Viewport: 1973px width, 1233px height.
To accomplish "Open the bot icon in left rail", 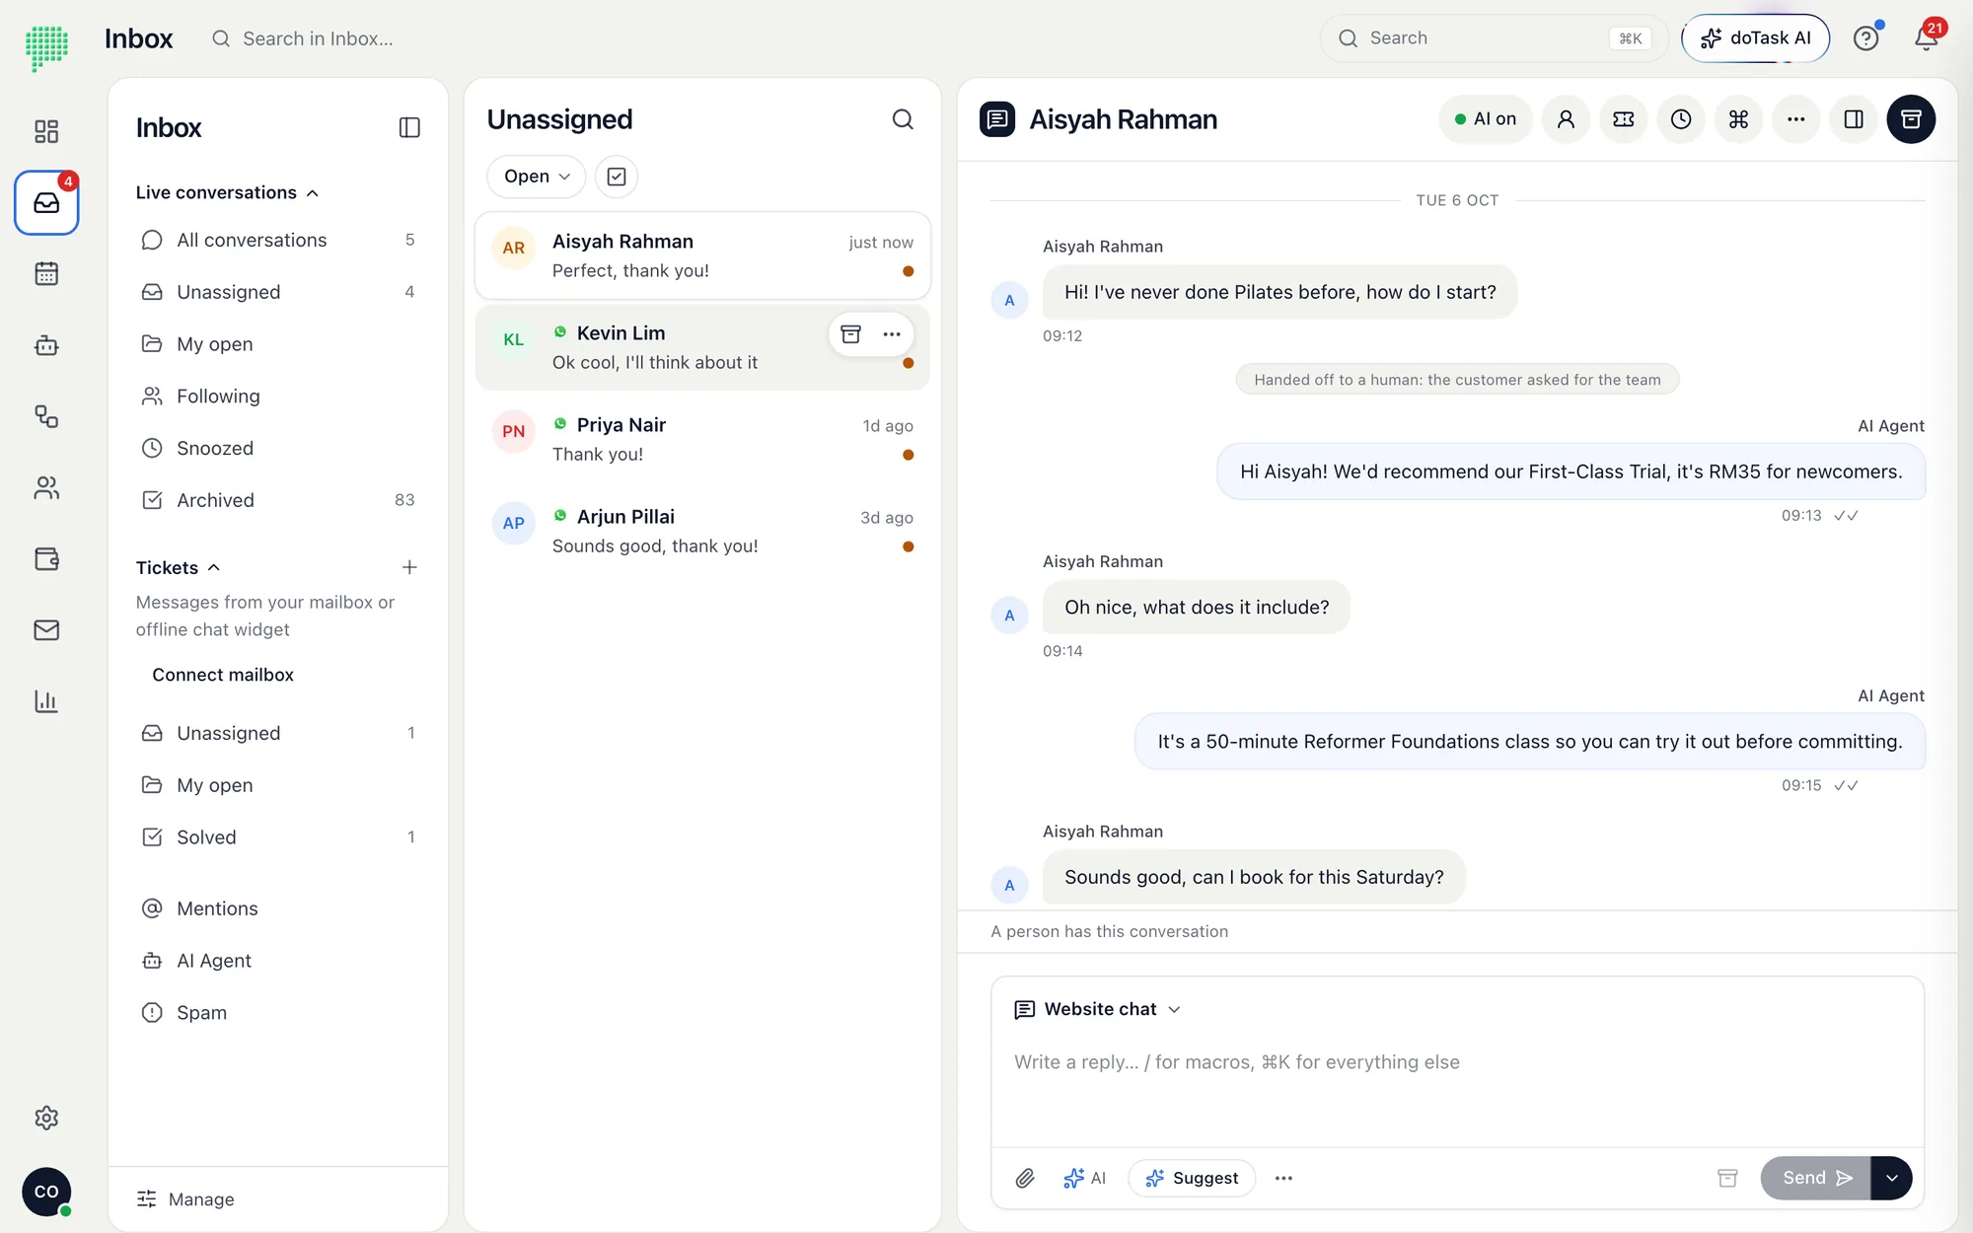I will [46, 345].
